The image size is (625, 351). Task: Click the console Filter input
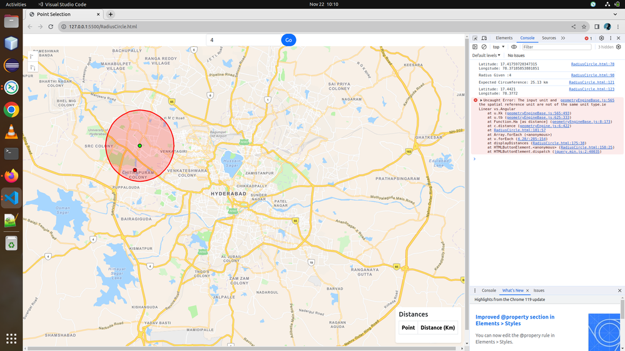pos(556,47)
